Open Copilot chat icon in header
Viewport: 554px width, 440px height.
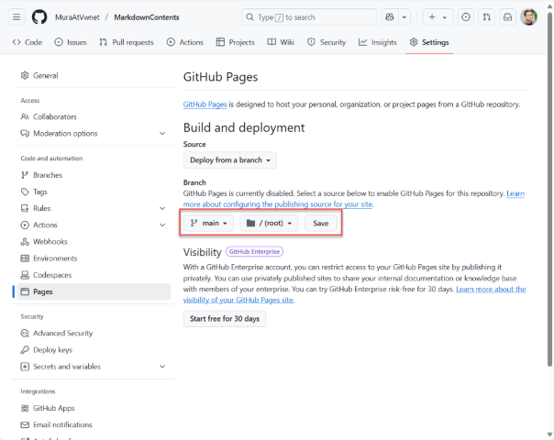tap(390, 16)
